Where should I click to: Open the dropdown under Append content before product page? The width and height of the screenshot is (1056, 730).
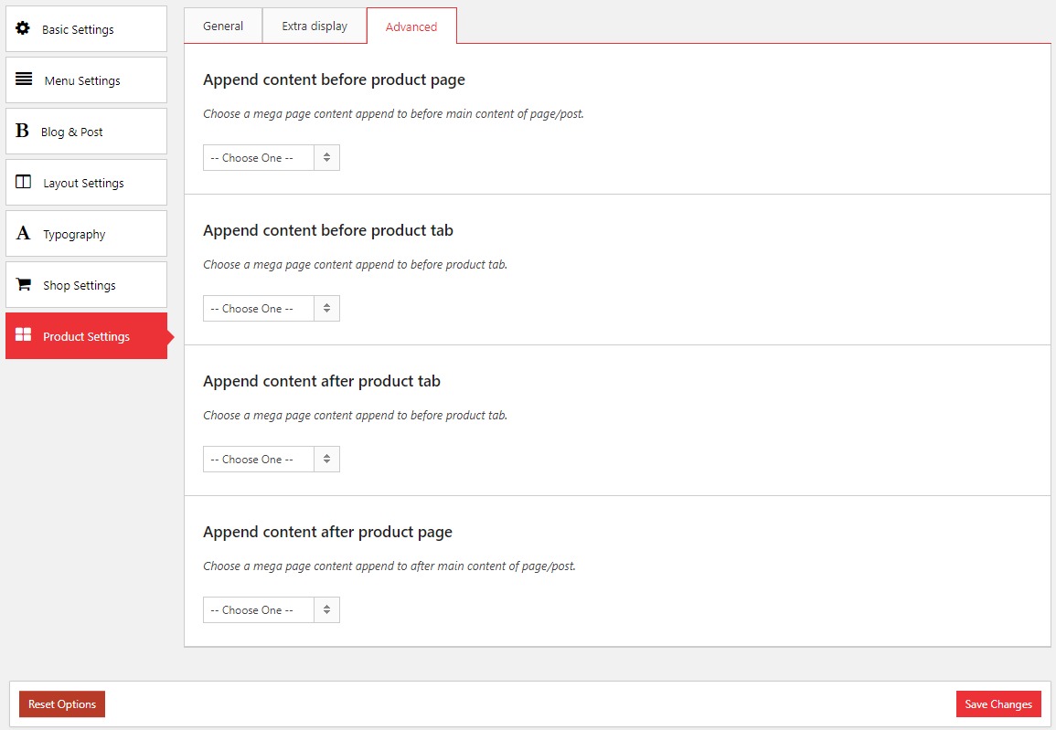click(x=259, y=158)
